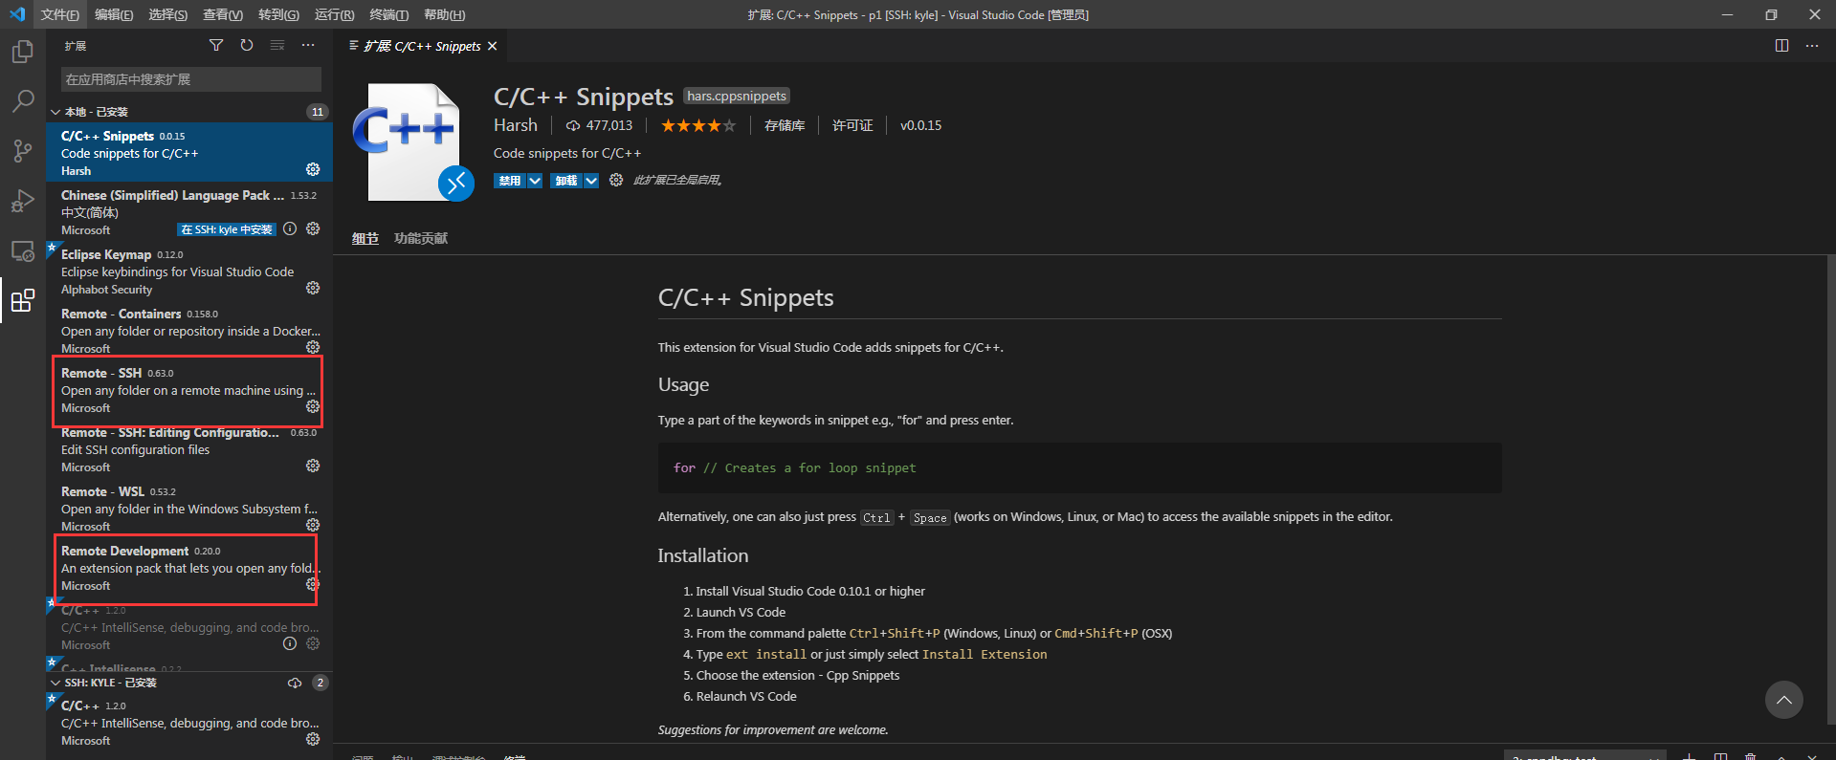
Task: Collapse the 本地 - 已安装 section
Action: [55, 112]
